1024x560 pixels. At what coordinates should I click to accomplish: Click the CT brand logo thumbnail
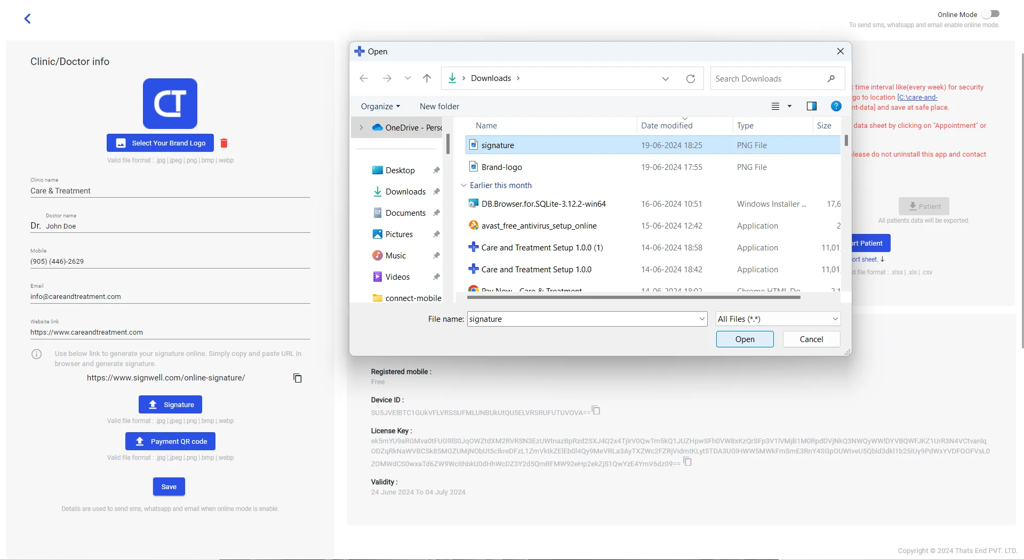tap(170, 103)
